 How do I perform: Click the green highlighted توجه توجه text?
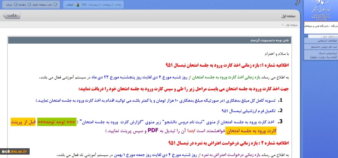pos(57,122)
